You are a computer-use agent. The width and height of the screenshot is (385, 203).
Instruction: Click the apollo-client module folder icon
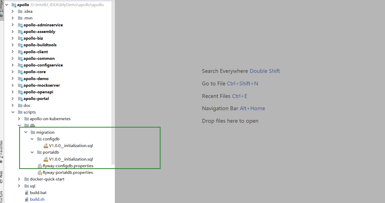[x=20, y=52]
